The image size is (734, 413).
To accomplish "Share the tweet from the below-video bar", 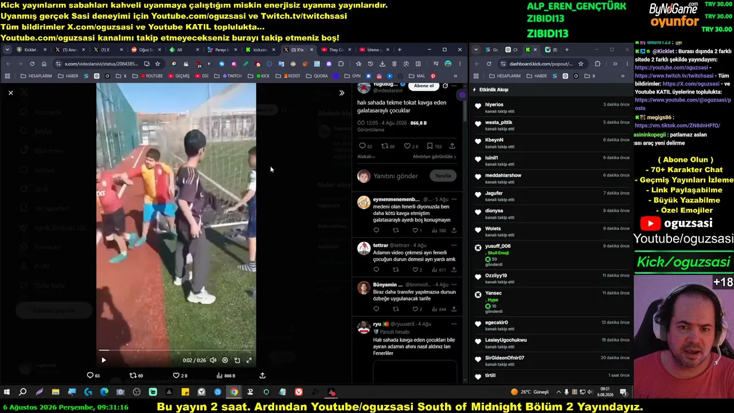I will tap(263, 376).
